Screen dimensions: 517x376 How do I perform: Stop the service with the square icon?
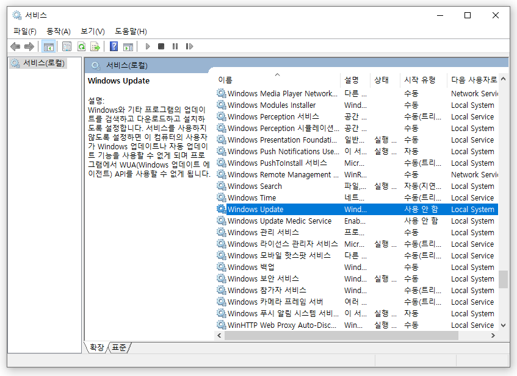[161, 46]
